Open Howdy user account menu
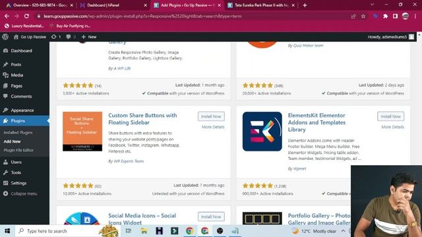The image size is (422, 237). click(x=391, y=37)
